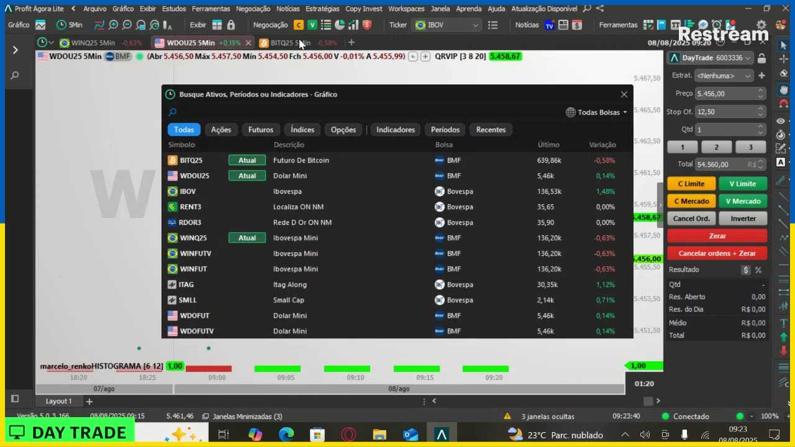Select the RENT3 Localiza ON NM row
The width and height of the screenshot is (795, 447).
coord(396,207)
